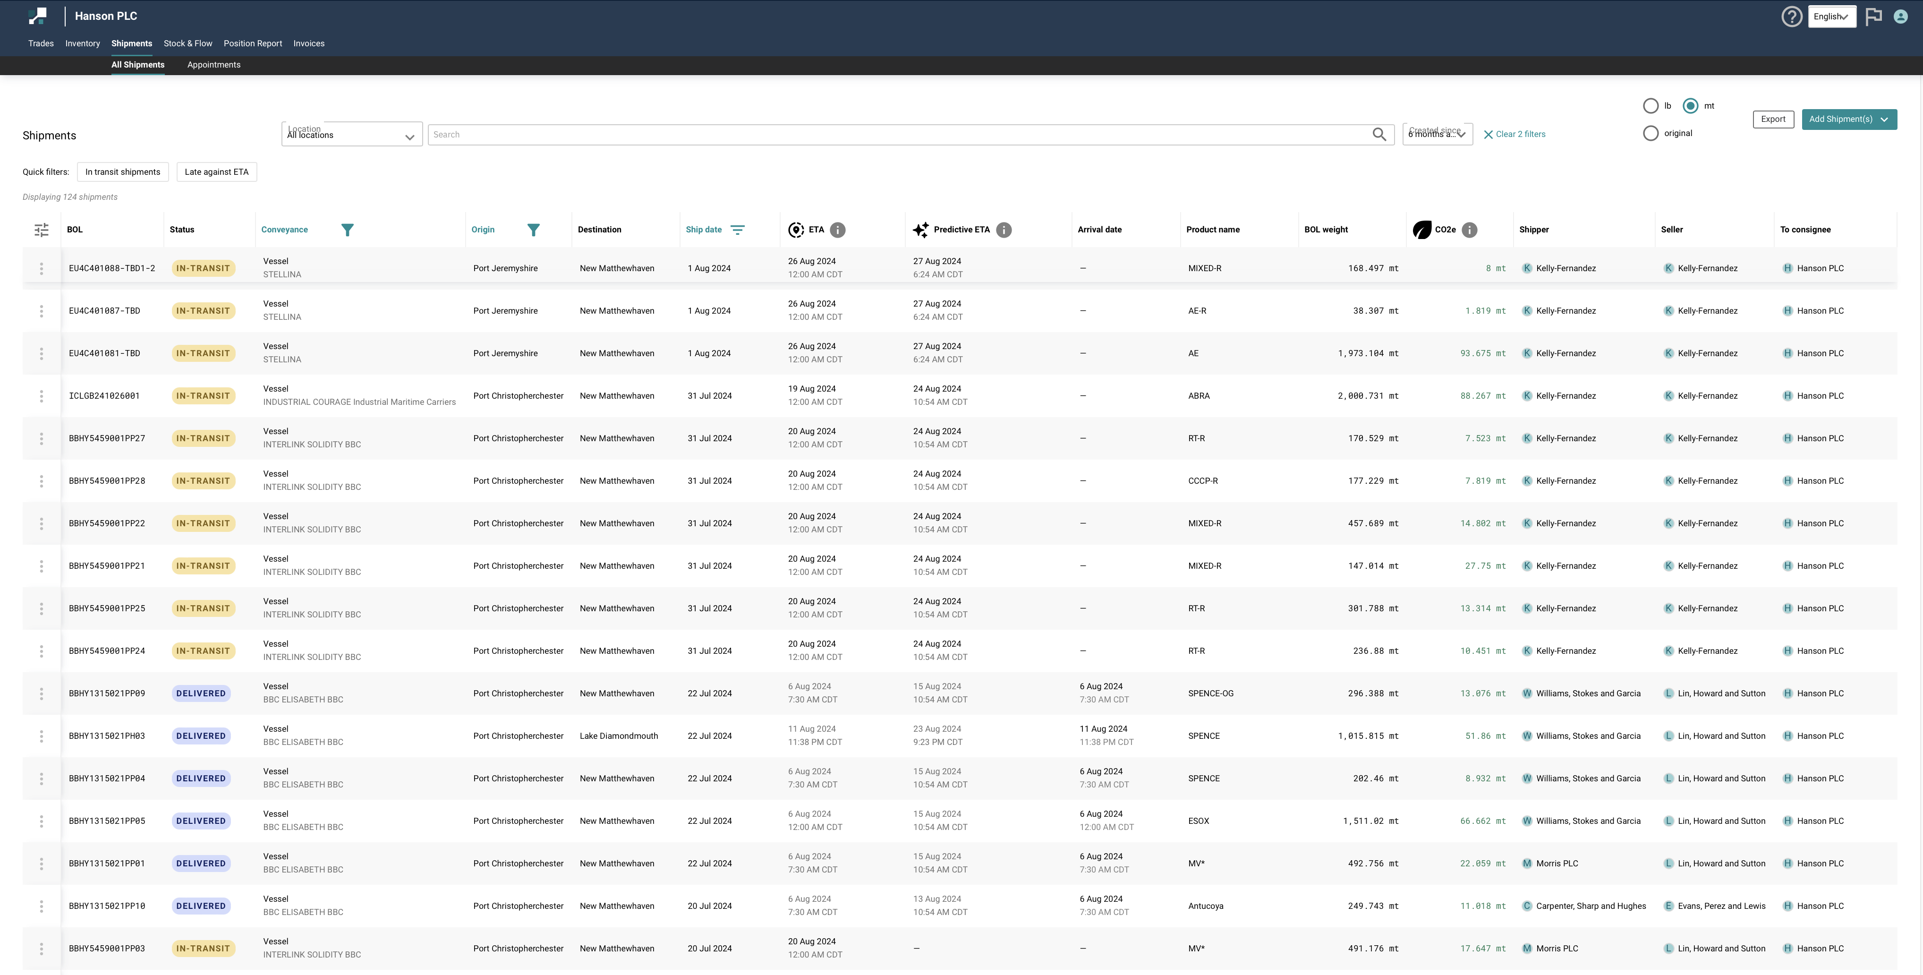Open the All locations dropdown
Image resolution: width=1923 pixels, height=975 pixels.
(352, 135)
